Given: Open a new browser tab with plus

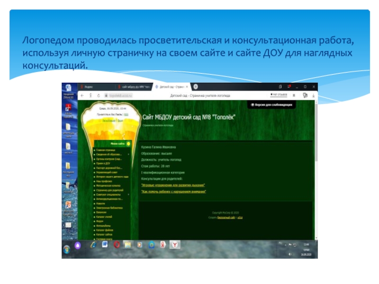Looking at the screenshot, I should coord(196,87).
